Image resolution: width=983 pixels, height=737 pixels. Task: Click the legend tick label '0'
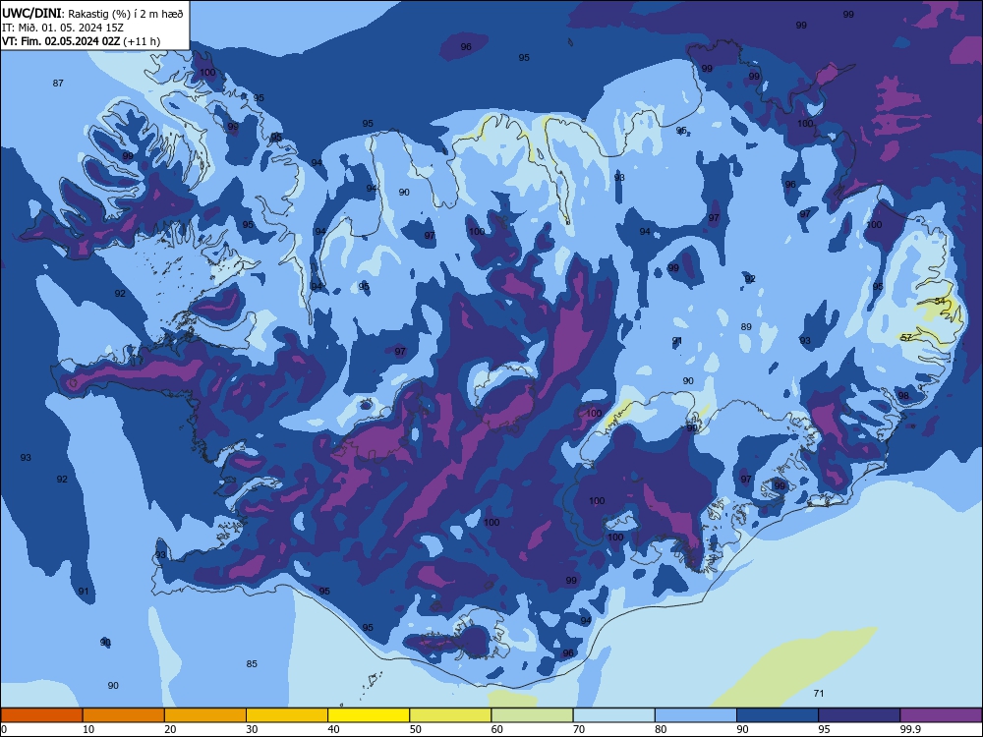[4, 729]
